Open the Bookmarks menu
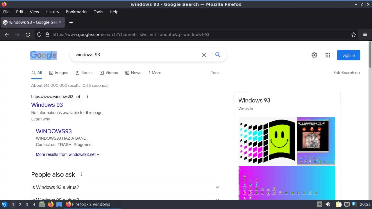The image size is (372, 209). point(76,12)
